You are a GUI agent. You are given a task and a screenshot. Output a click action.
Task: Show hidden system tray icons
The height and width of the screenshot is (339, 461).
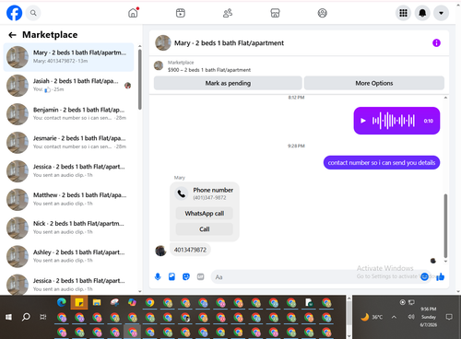394,317
